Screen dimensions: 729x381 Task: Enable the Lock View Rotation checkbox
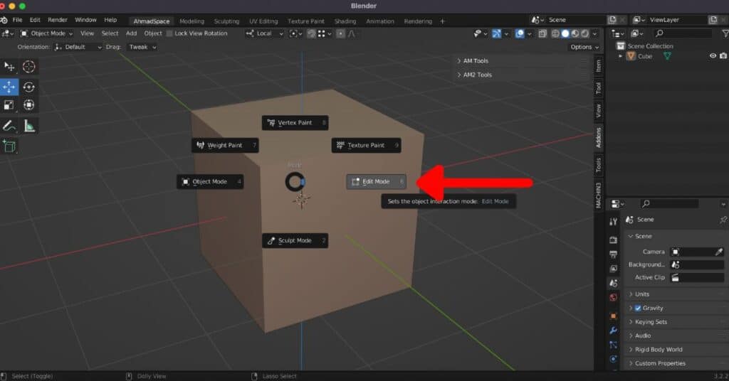169,33
